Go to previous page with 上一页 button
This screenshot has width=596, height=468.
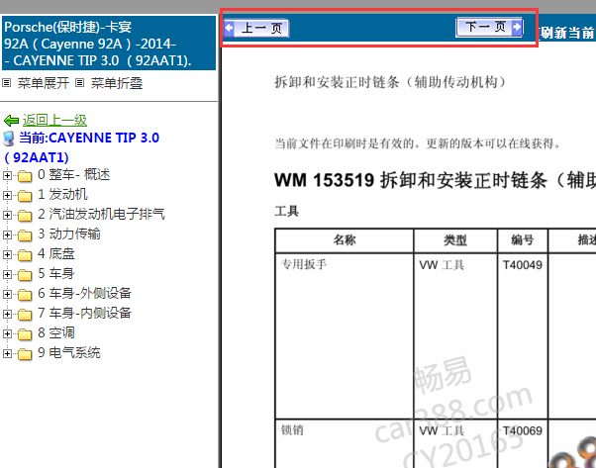(256, 28)
